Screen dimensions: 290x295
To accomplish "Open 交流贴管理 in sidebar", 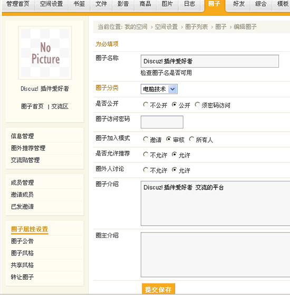I will (25, 160).
